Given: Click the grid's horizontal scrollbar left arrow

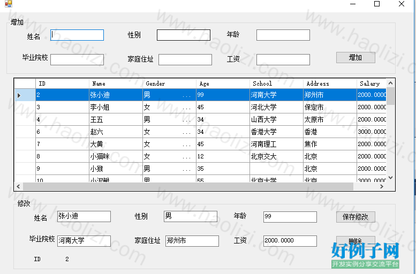Looking at the screenshot, I should click(18, 186).
